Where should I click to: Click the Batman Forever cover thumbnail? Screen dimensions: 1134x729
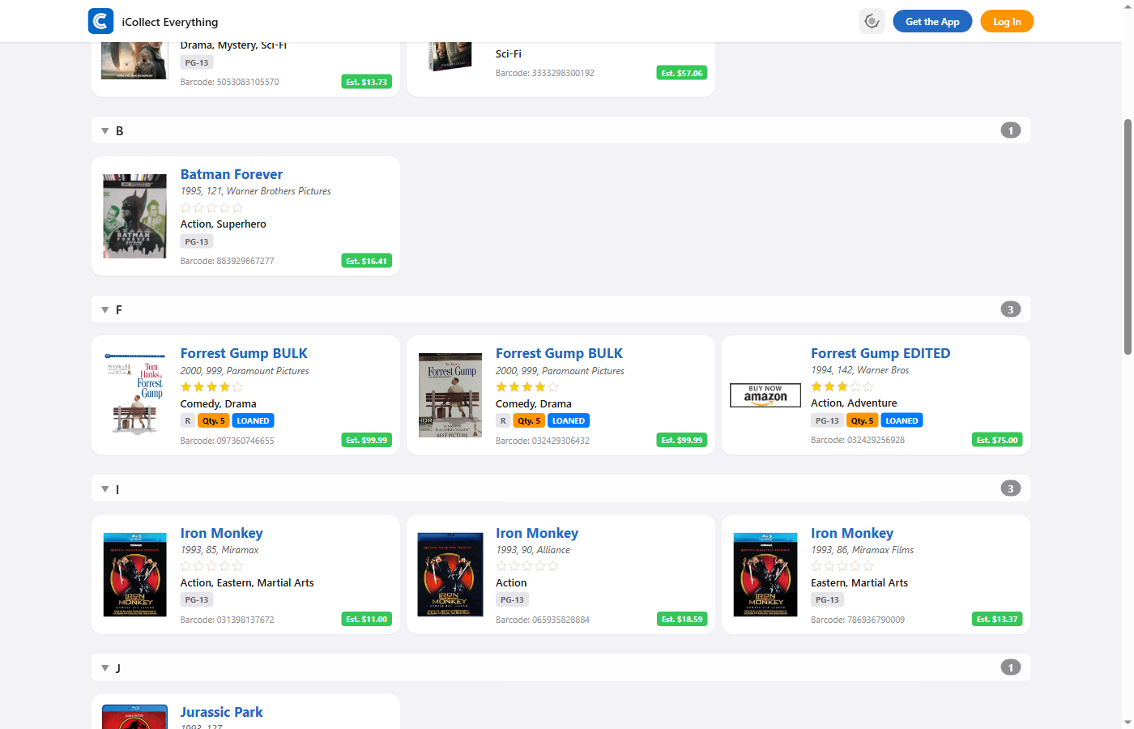(134, 216)
